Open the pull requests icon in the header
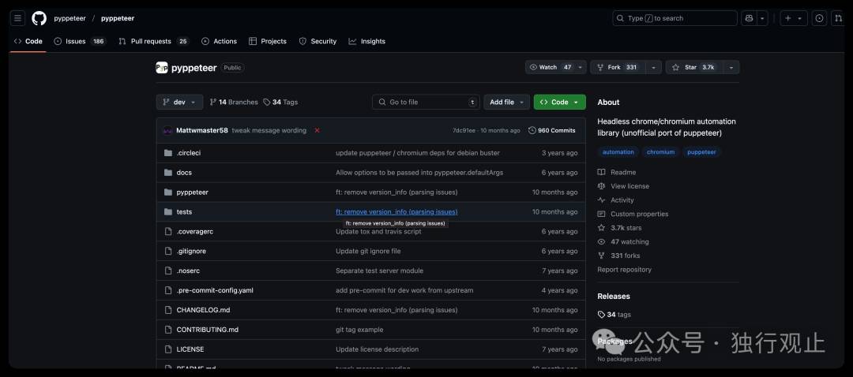The height and width of the screenshot is (377, 853). click(x=838, y=18)
